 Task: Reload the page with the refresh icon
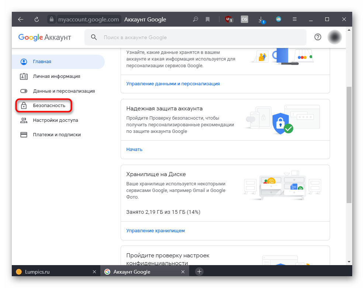(x=37, y=20)
